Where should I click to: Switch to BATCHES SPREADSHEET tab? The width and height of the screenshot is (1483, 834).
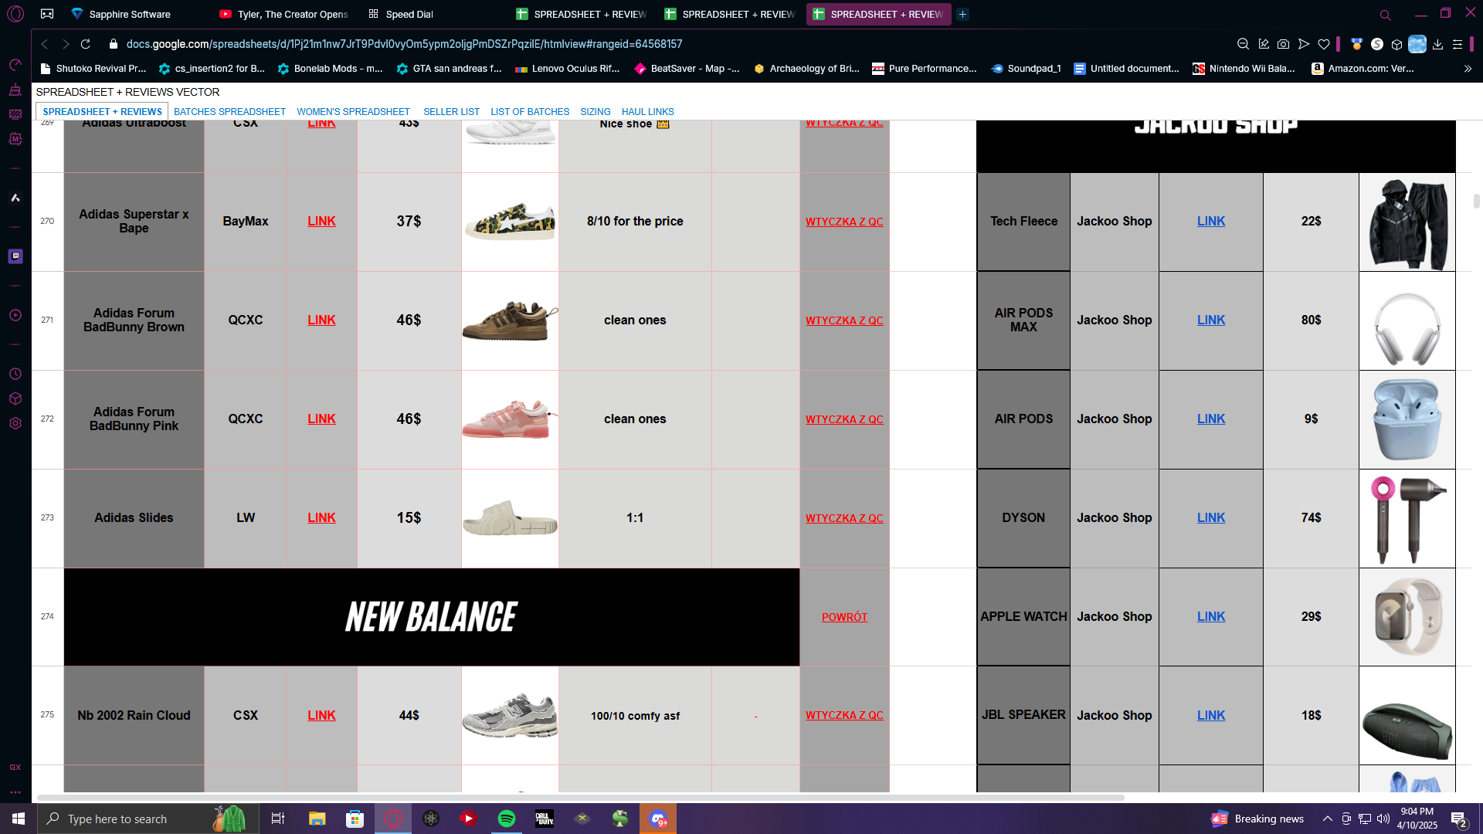point(229,112)
